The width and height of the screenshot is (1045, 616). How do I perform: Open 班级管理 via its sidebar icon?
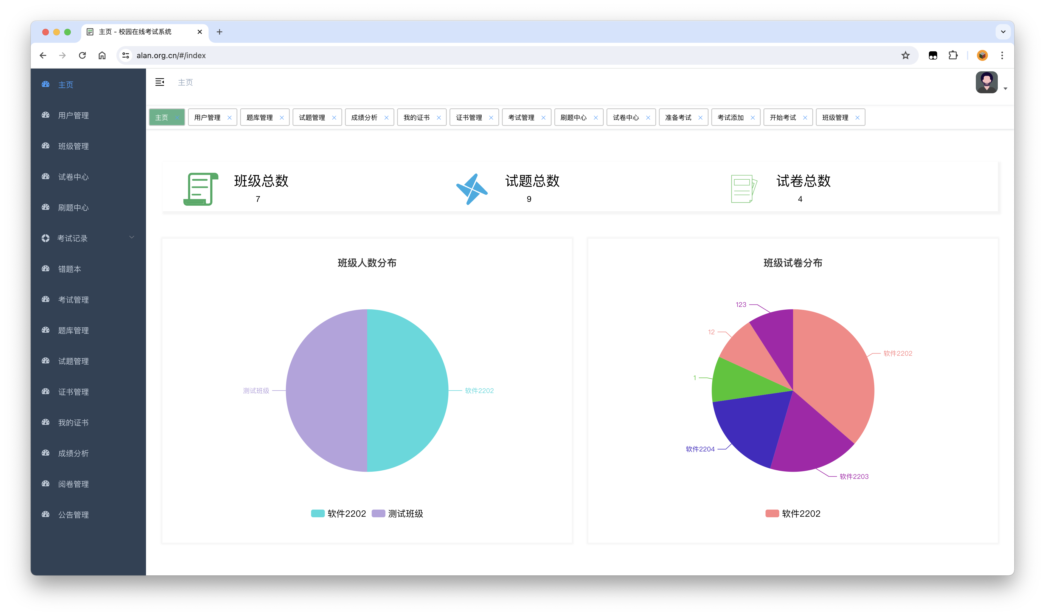point(46,146)
